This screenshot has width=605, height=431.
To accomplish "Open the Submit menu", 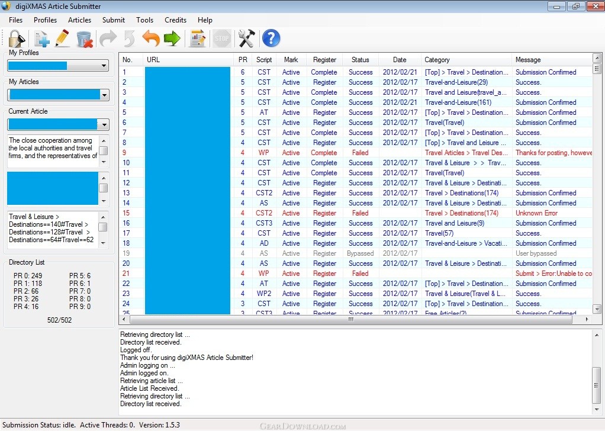I will coord(114,20).
